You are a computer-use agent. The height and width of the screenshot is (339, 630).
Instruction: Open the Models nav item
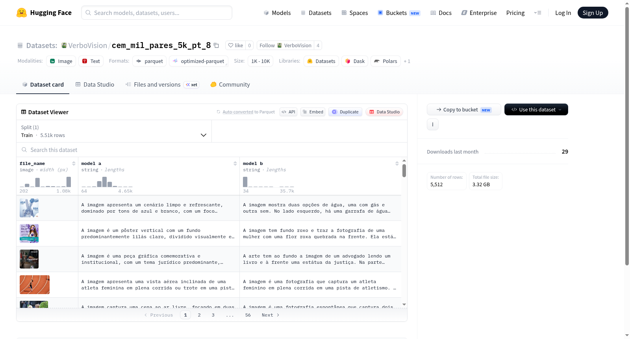pyautogui.click(x=277, y=13)
